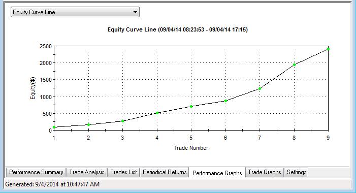This screenshot has width=356, height=193.
Task: Switch to the Settings tab
Action: click(x=296, y=172)
